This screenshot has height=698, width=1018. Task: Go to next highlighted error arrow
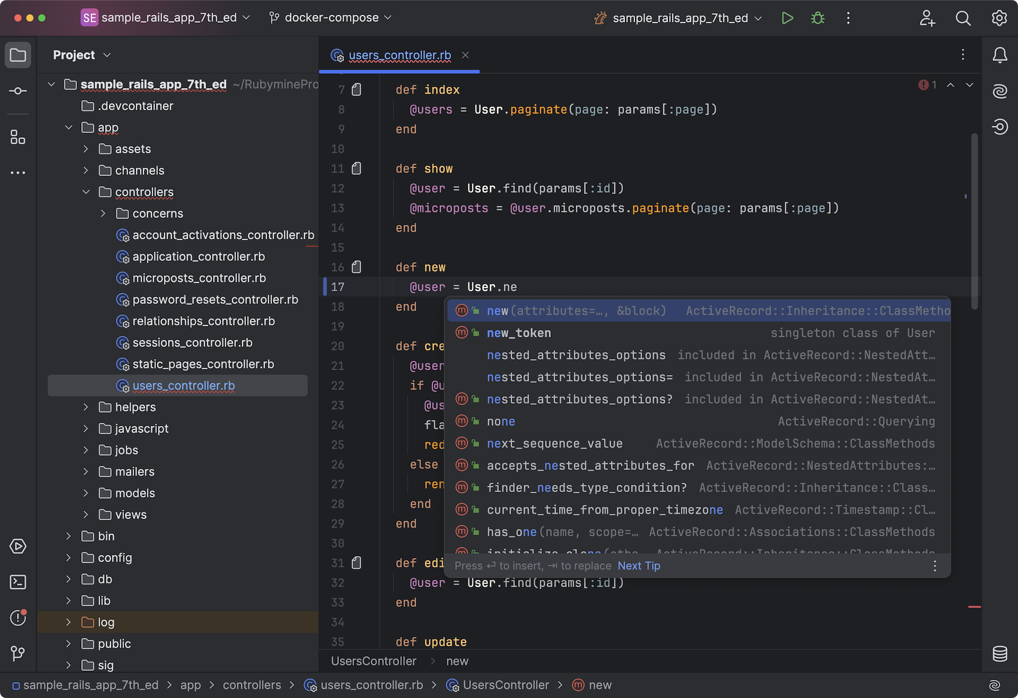[969, 85]
